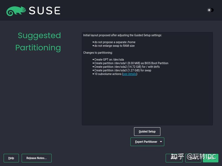Abort the SUSE installation

174,158
